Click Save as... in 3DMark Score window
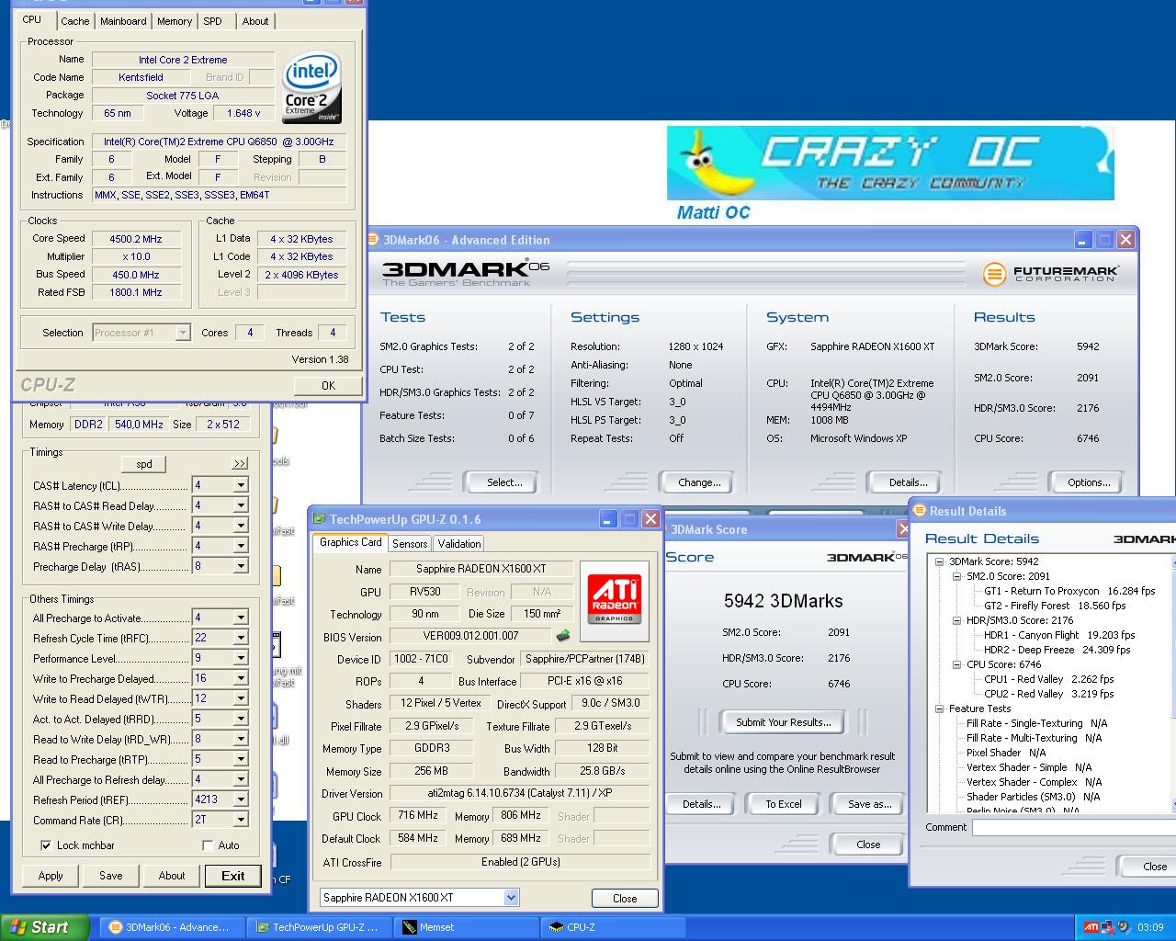This screenshot has width=1176, height=941. coord(869,804)
